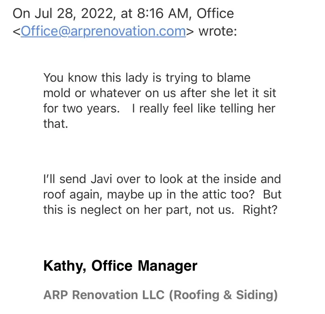Open the Office@arprenovation.com email link
Screen dimensions: 325x314
(103, 31)
